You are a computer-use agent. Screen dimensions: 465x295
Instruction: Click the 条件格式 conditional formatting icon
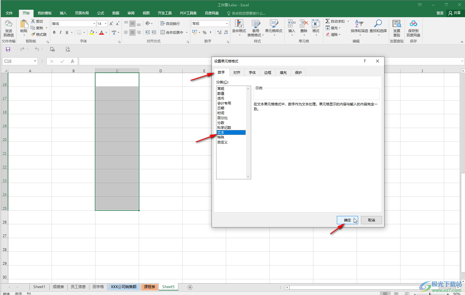(x=239, y=24)
